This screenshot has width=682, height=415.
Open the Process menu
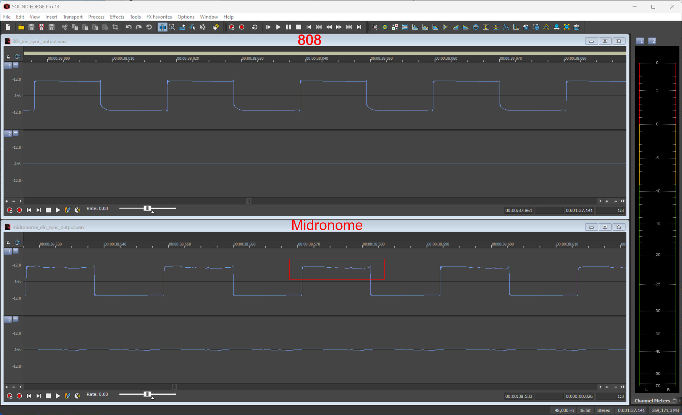[96, 17]
